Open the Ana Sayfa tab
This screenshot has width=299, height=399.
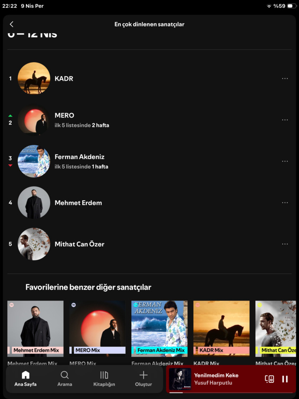26,379
